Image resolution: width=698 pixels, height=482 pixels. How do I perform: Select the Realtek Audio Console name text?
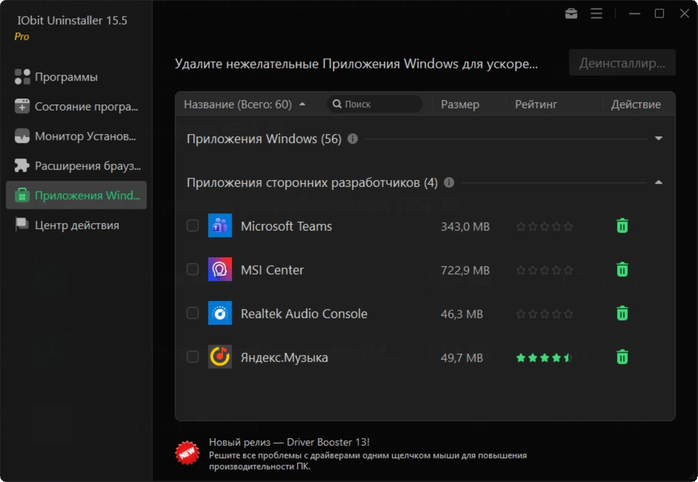(x=304, y=314)
